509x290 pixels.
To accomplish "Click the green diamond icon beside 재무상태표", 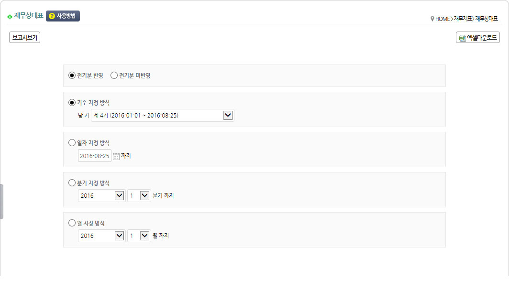I will [x=10, y=17].
